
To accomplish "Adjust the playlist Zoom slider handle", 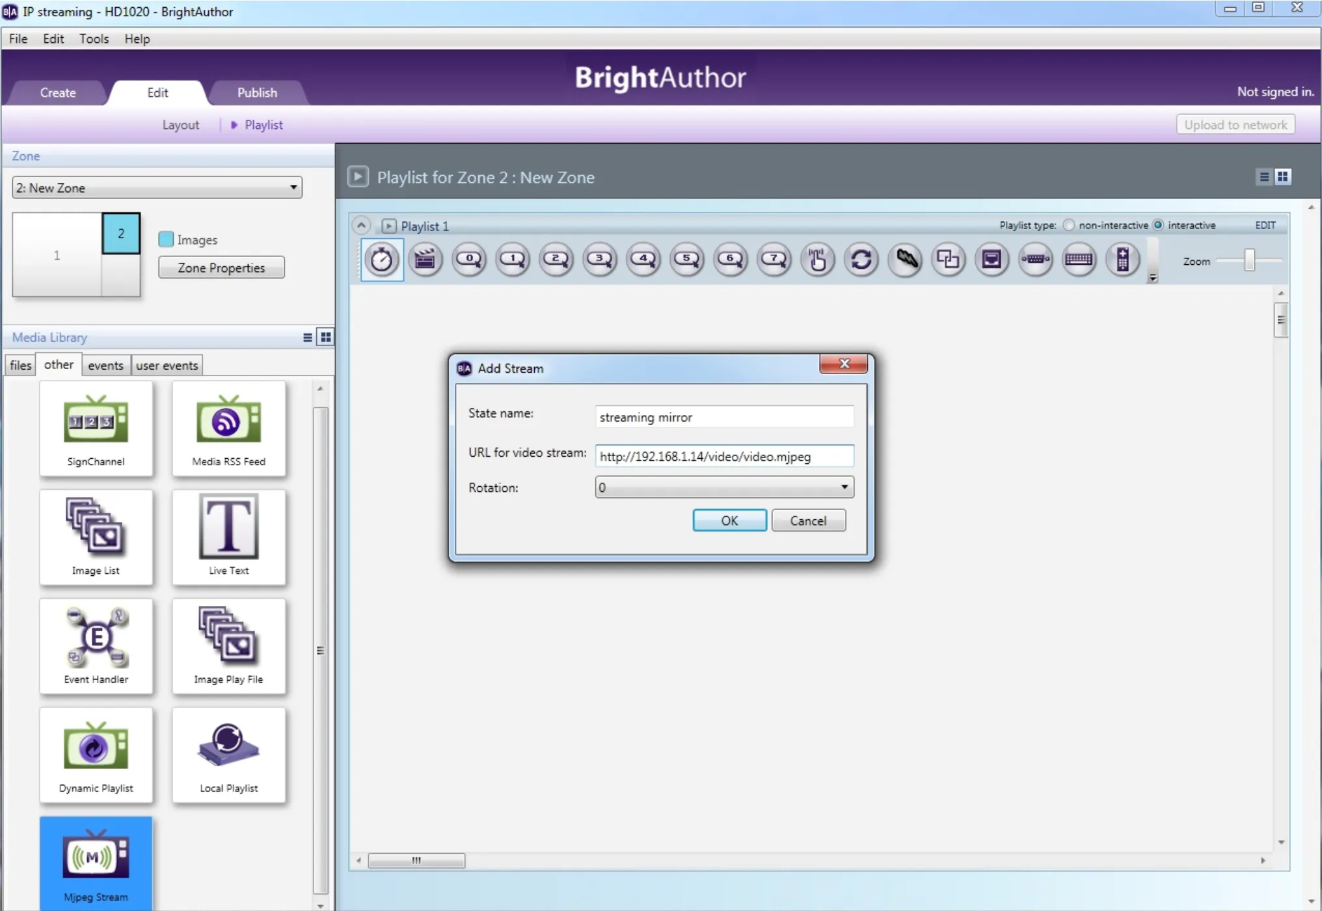I will [x=1249, y=260].
